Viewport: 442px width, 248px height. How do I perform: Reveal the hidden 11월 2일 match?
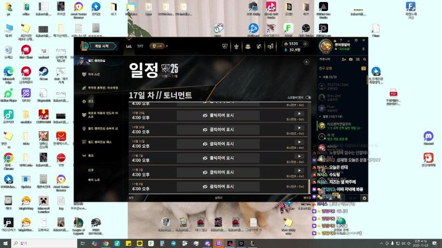tap(218, 173)
